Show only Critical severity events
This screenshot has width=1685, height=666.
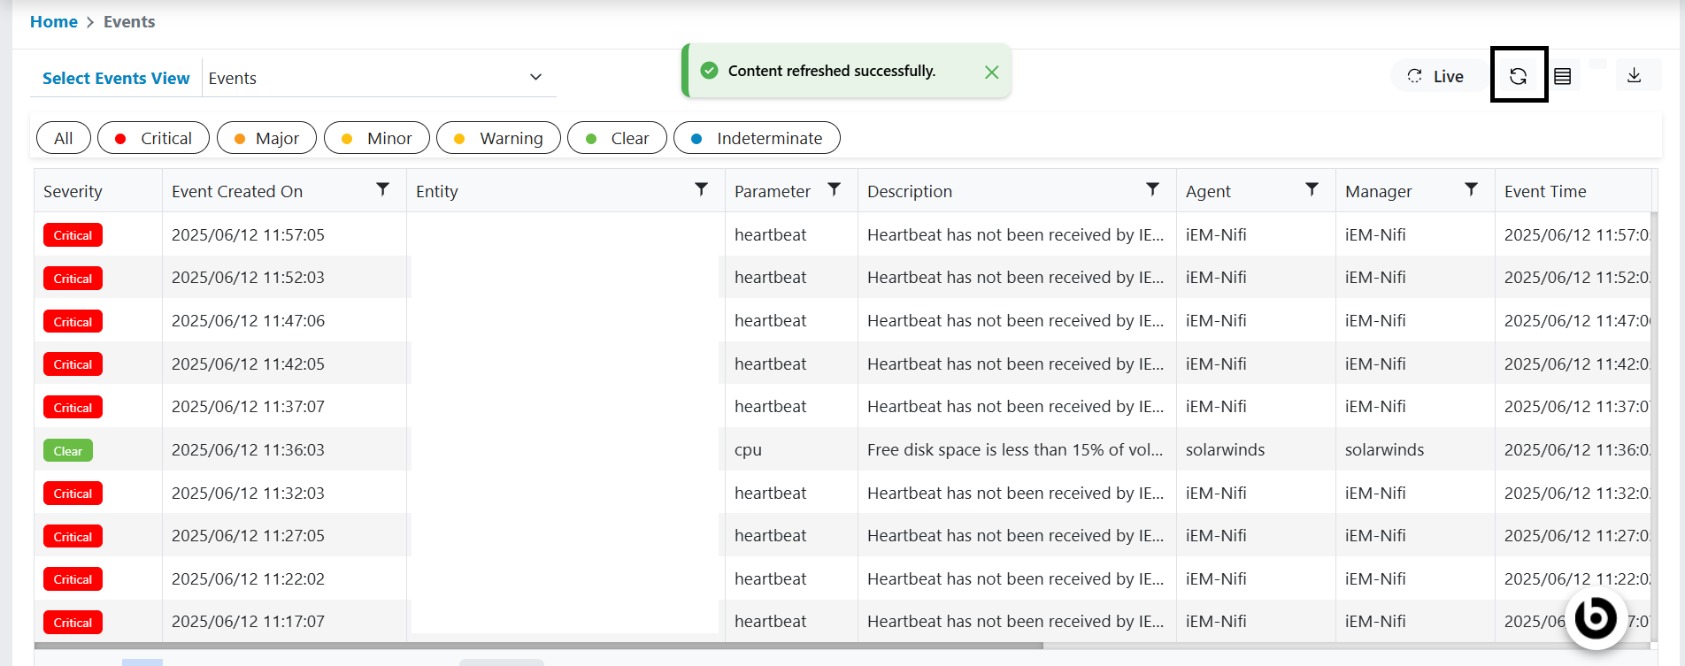point(153,138)
